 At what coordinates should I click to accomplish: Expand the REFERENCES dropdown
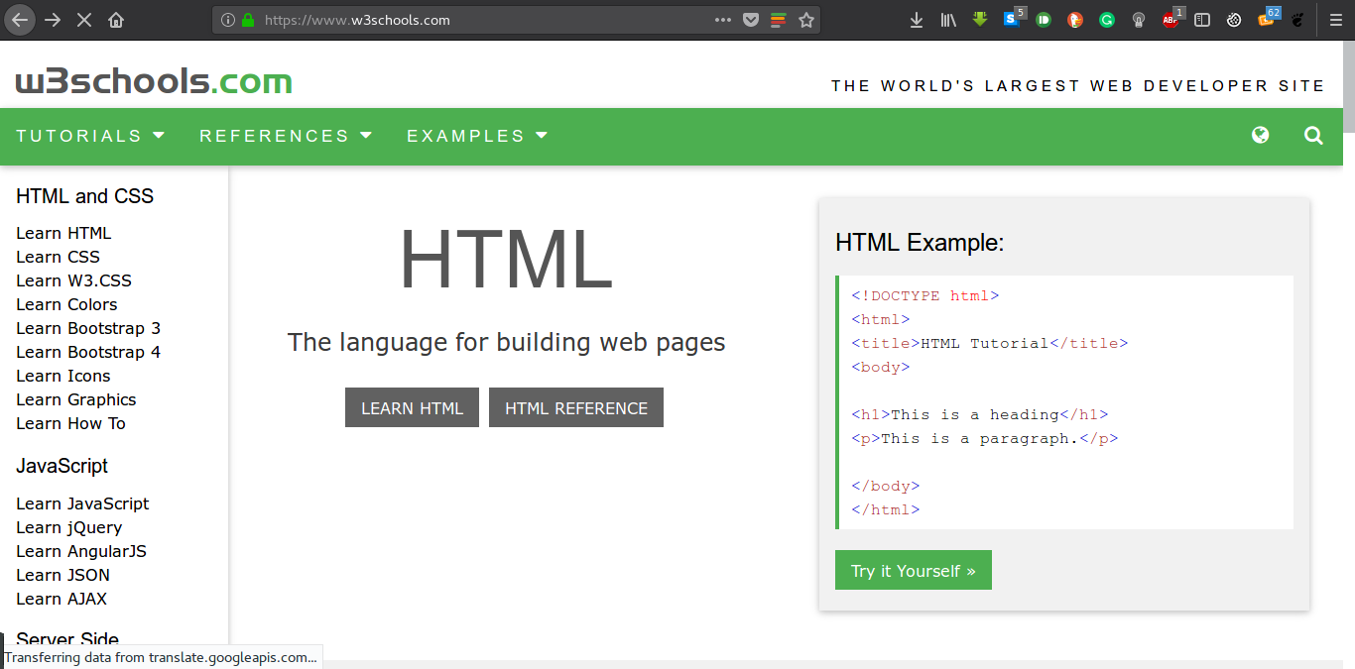point(286,136)
